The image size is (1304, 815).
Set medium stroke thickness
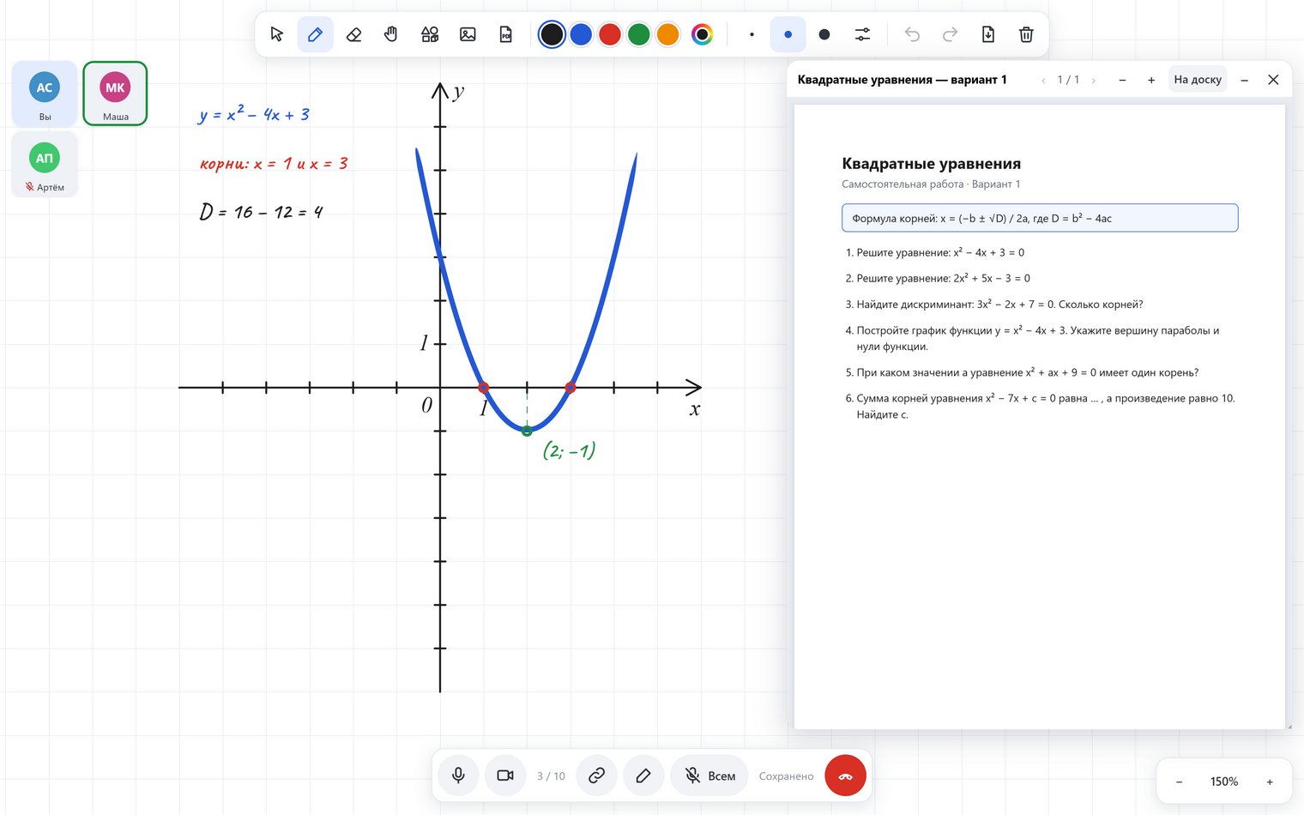click(788, 34)
